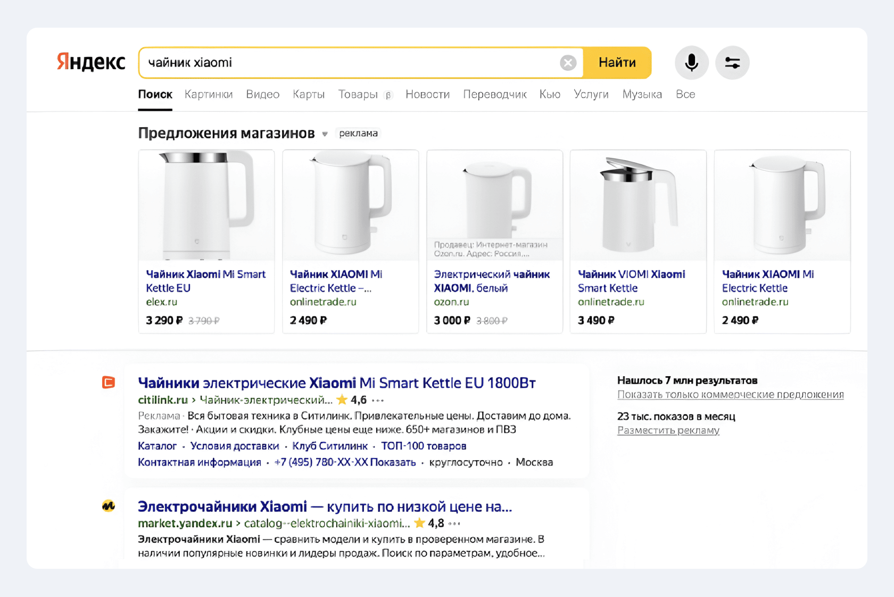Open the Условия доставки sitelink
894x597 pixels.
point(235,446)
